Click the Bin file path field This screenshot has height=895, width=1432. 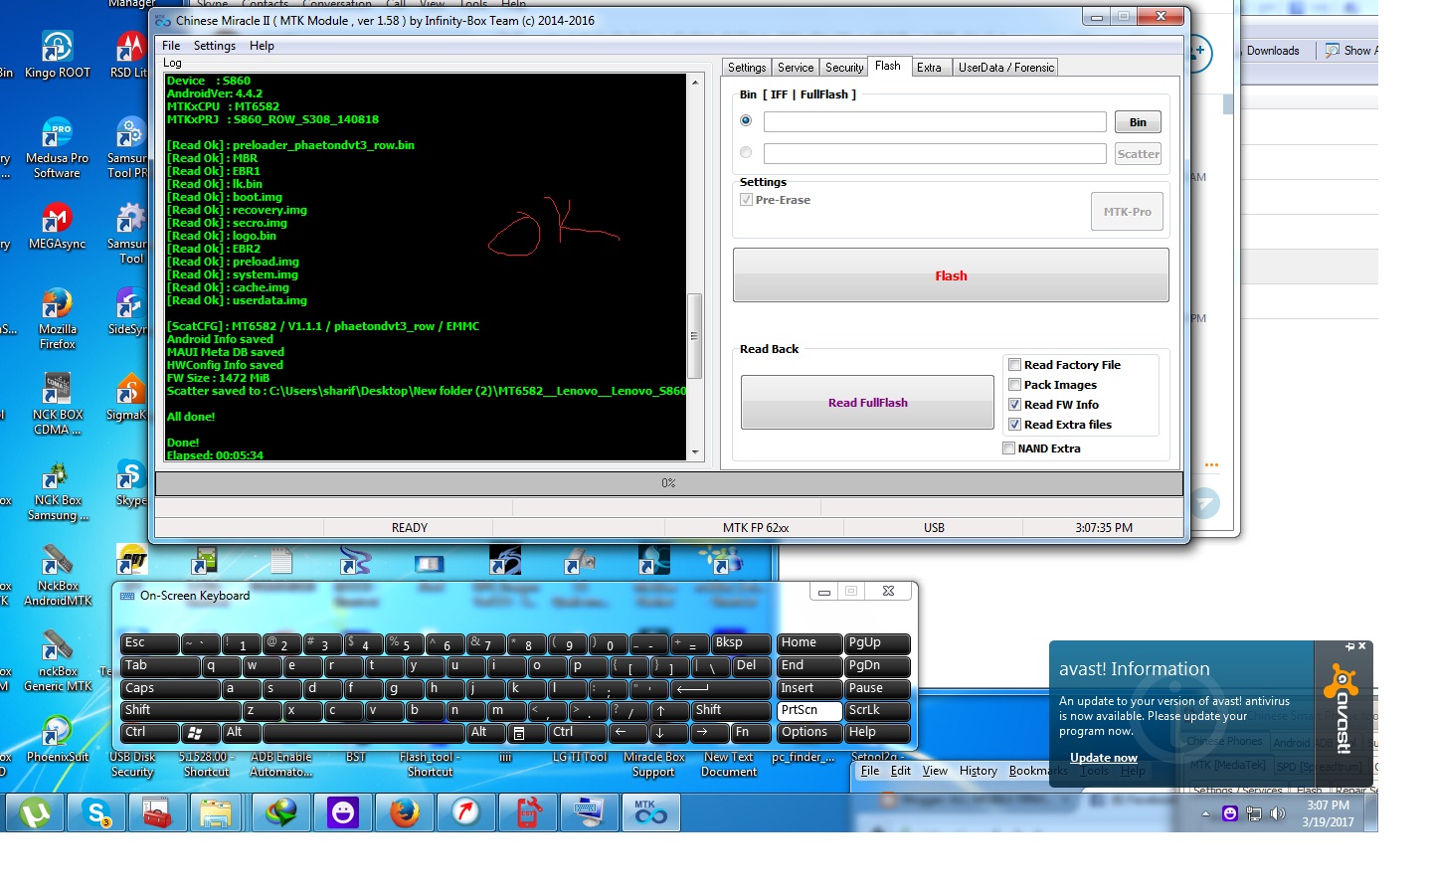pos(934,121)
